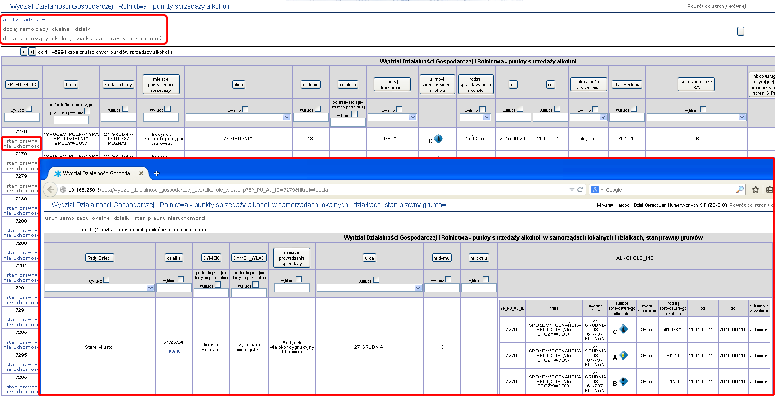The height and width of the screenshot is (396, 775).
Task: Close the Wydział Działalności browser tab
Action: click(141, 173)
